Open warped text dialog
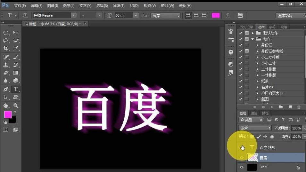306x172 pixels. 227,15
